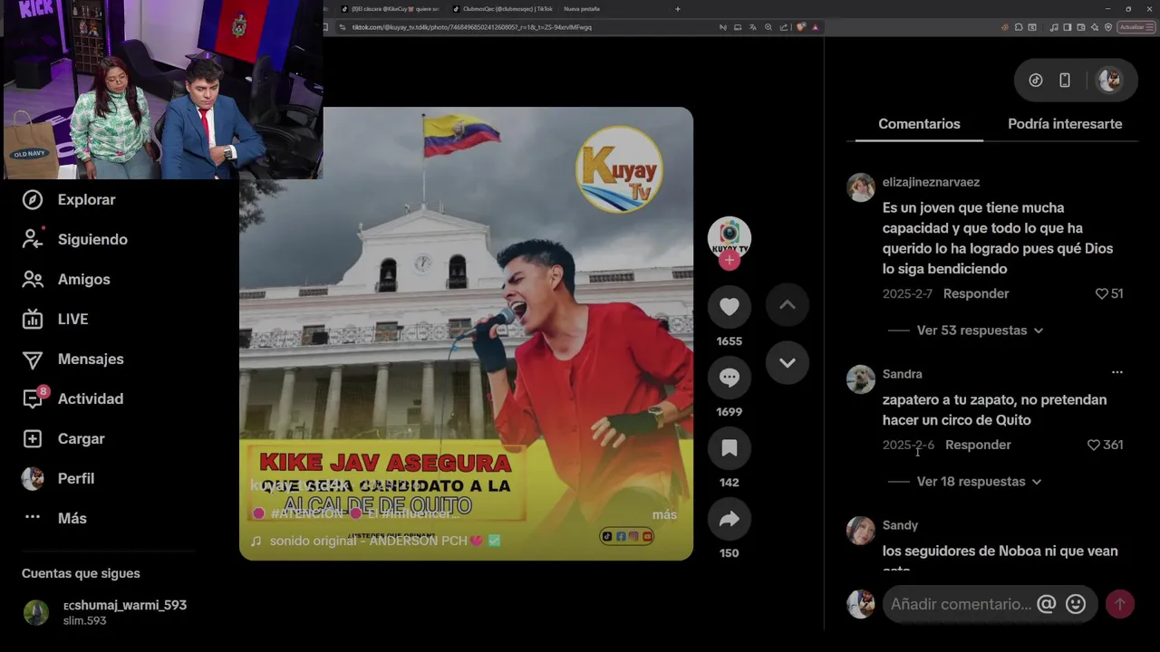Open the music note icon in browser toolbar
Viewport: 1160px width, 652px height.
1054,27
